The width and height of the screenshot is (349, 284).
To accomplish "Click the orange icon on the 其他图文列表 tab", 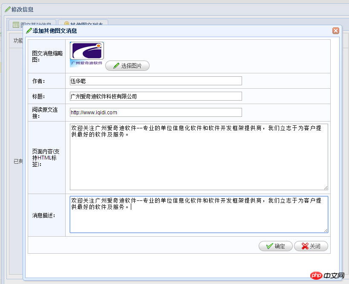I will 67,23.
